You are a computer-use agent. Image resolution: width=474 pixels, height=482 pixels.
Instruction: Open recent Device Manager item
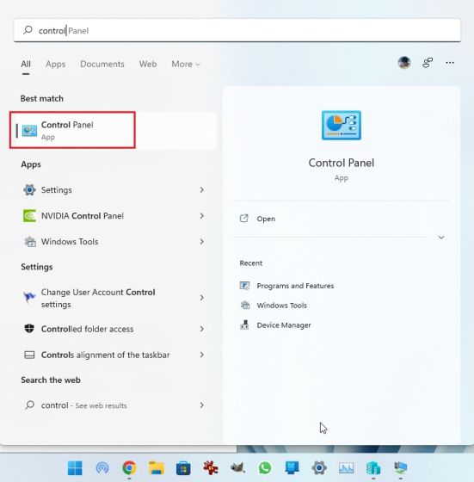click(284, 325)
